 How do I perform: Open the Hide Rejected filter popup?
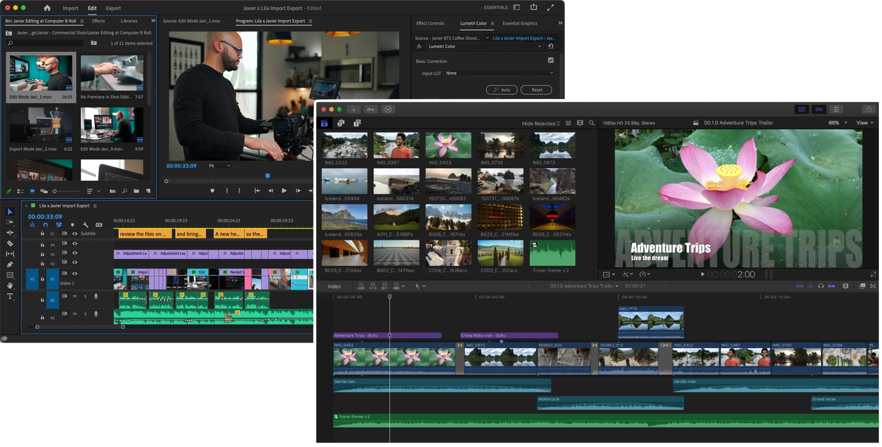click(x=541, y=123)
